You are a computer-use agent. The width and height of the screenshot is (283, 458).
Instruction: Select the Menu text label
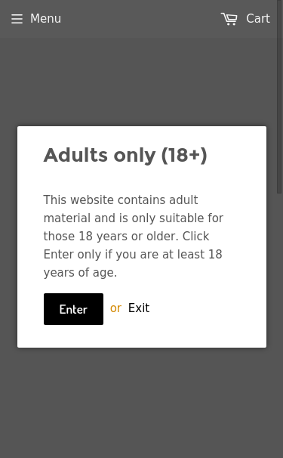point(46,19)
